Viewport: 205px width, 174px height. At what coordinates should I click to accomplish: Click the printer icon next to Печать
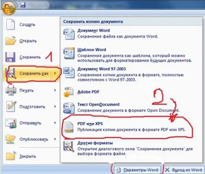11,90
